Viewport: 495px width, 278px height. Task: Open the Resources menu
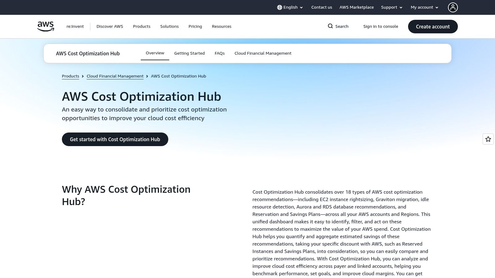[x=222, y=27]
